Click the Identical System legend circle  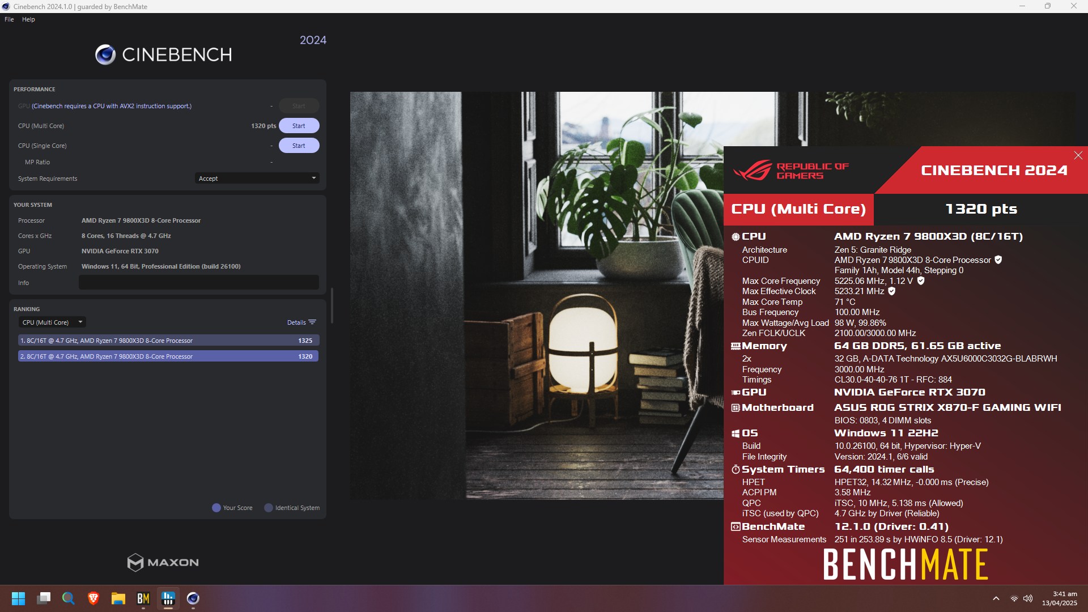coord(269,508)
